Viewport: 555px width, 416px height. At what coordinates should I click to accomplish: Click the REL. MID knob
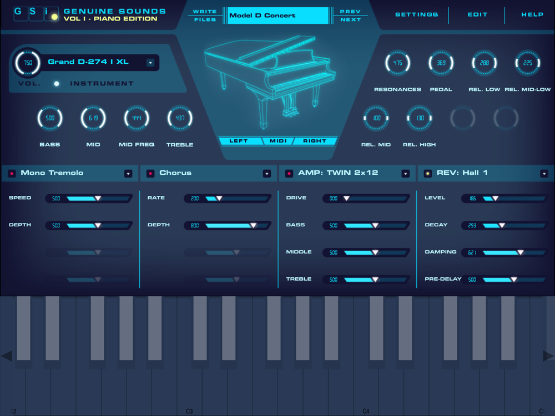click(376, 118)
